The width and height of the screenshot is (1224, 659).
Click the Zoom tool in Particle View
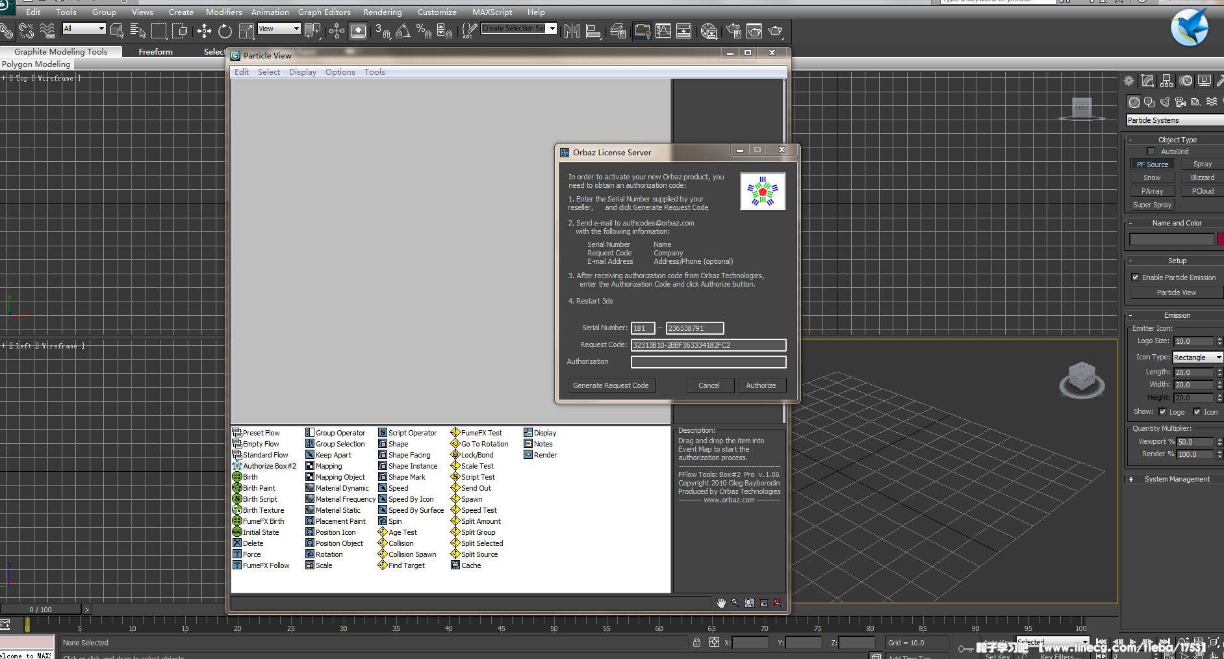tap(735, 603)
